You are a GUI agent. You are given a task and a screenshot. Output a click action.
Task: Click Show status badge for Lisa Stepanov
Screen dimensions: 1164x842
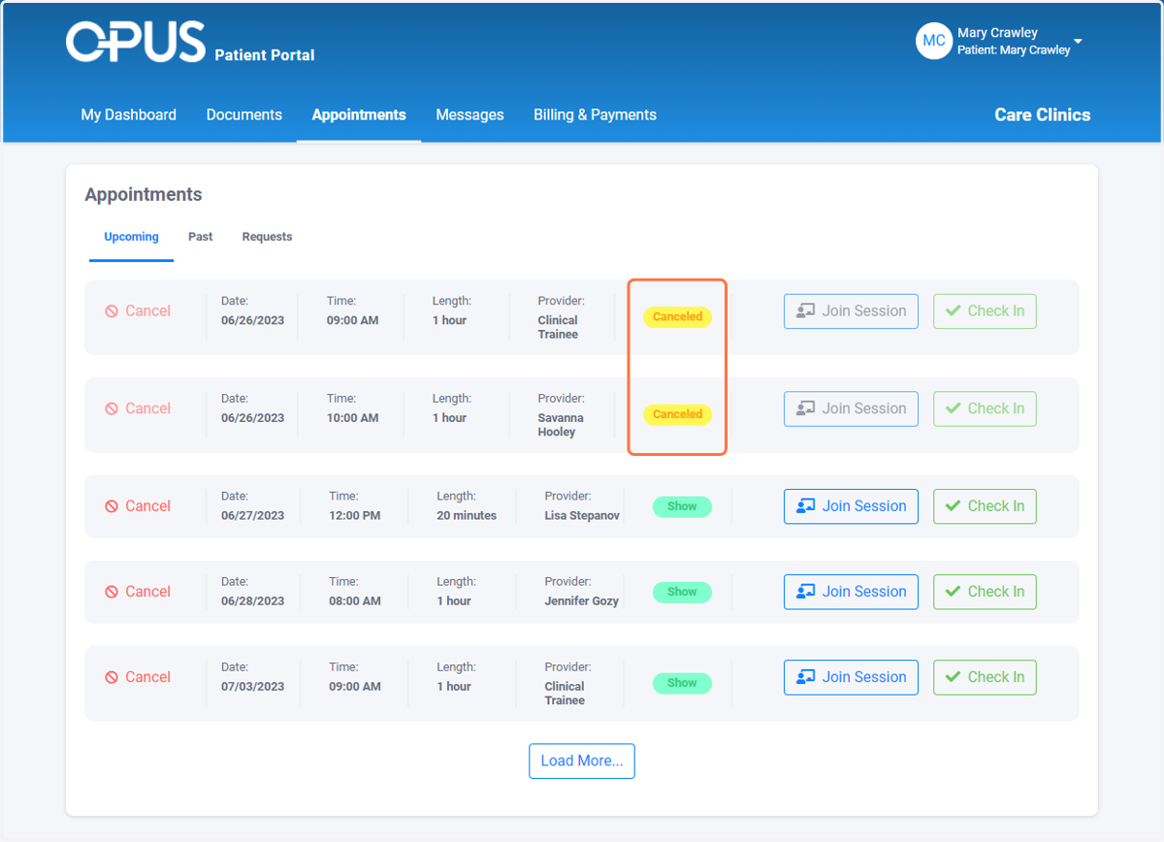pos(682,506)
